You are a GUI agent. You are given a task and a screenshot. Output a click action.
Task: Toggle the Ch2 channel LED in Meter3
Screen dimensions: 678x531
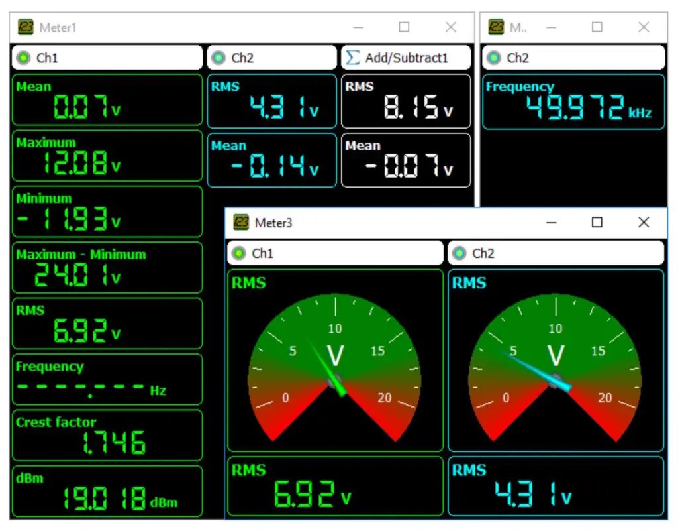click(x=460, y=253)
